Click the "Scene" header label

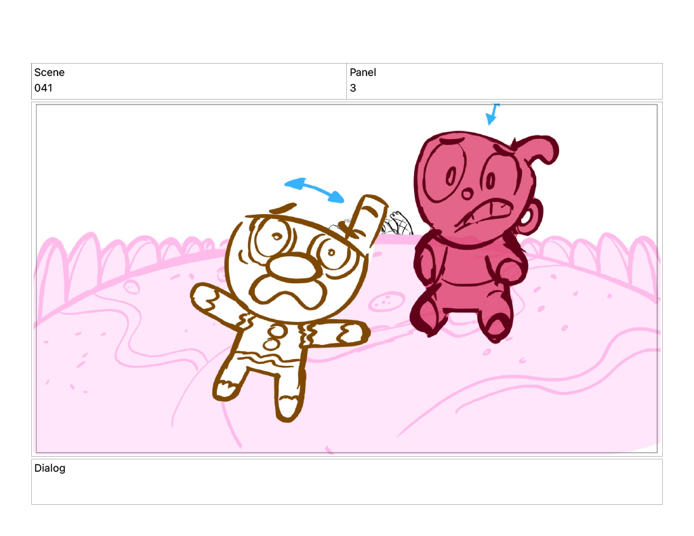[49, 73]
